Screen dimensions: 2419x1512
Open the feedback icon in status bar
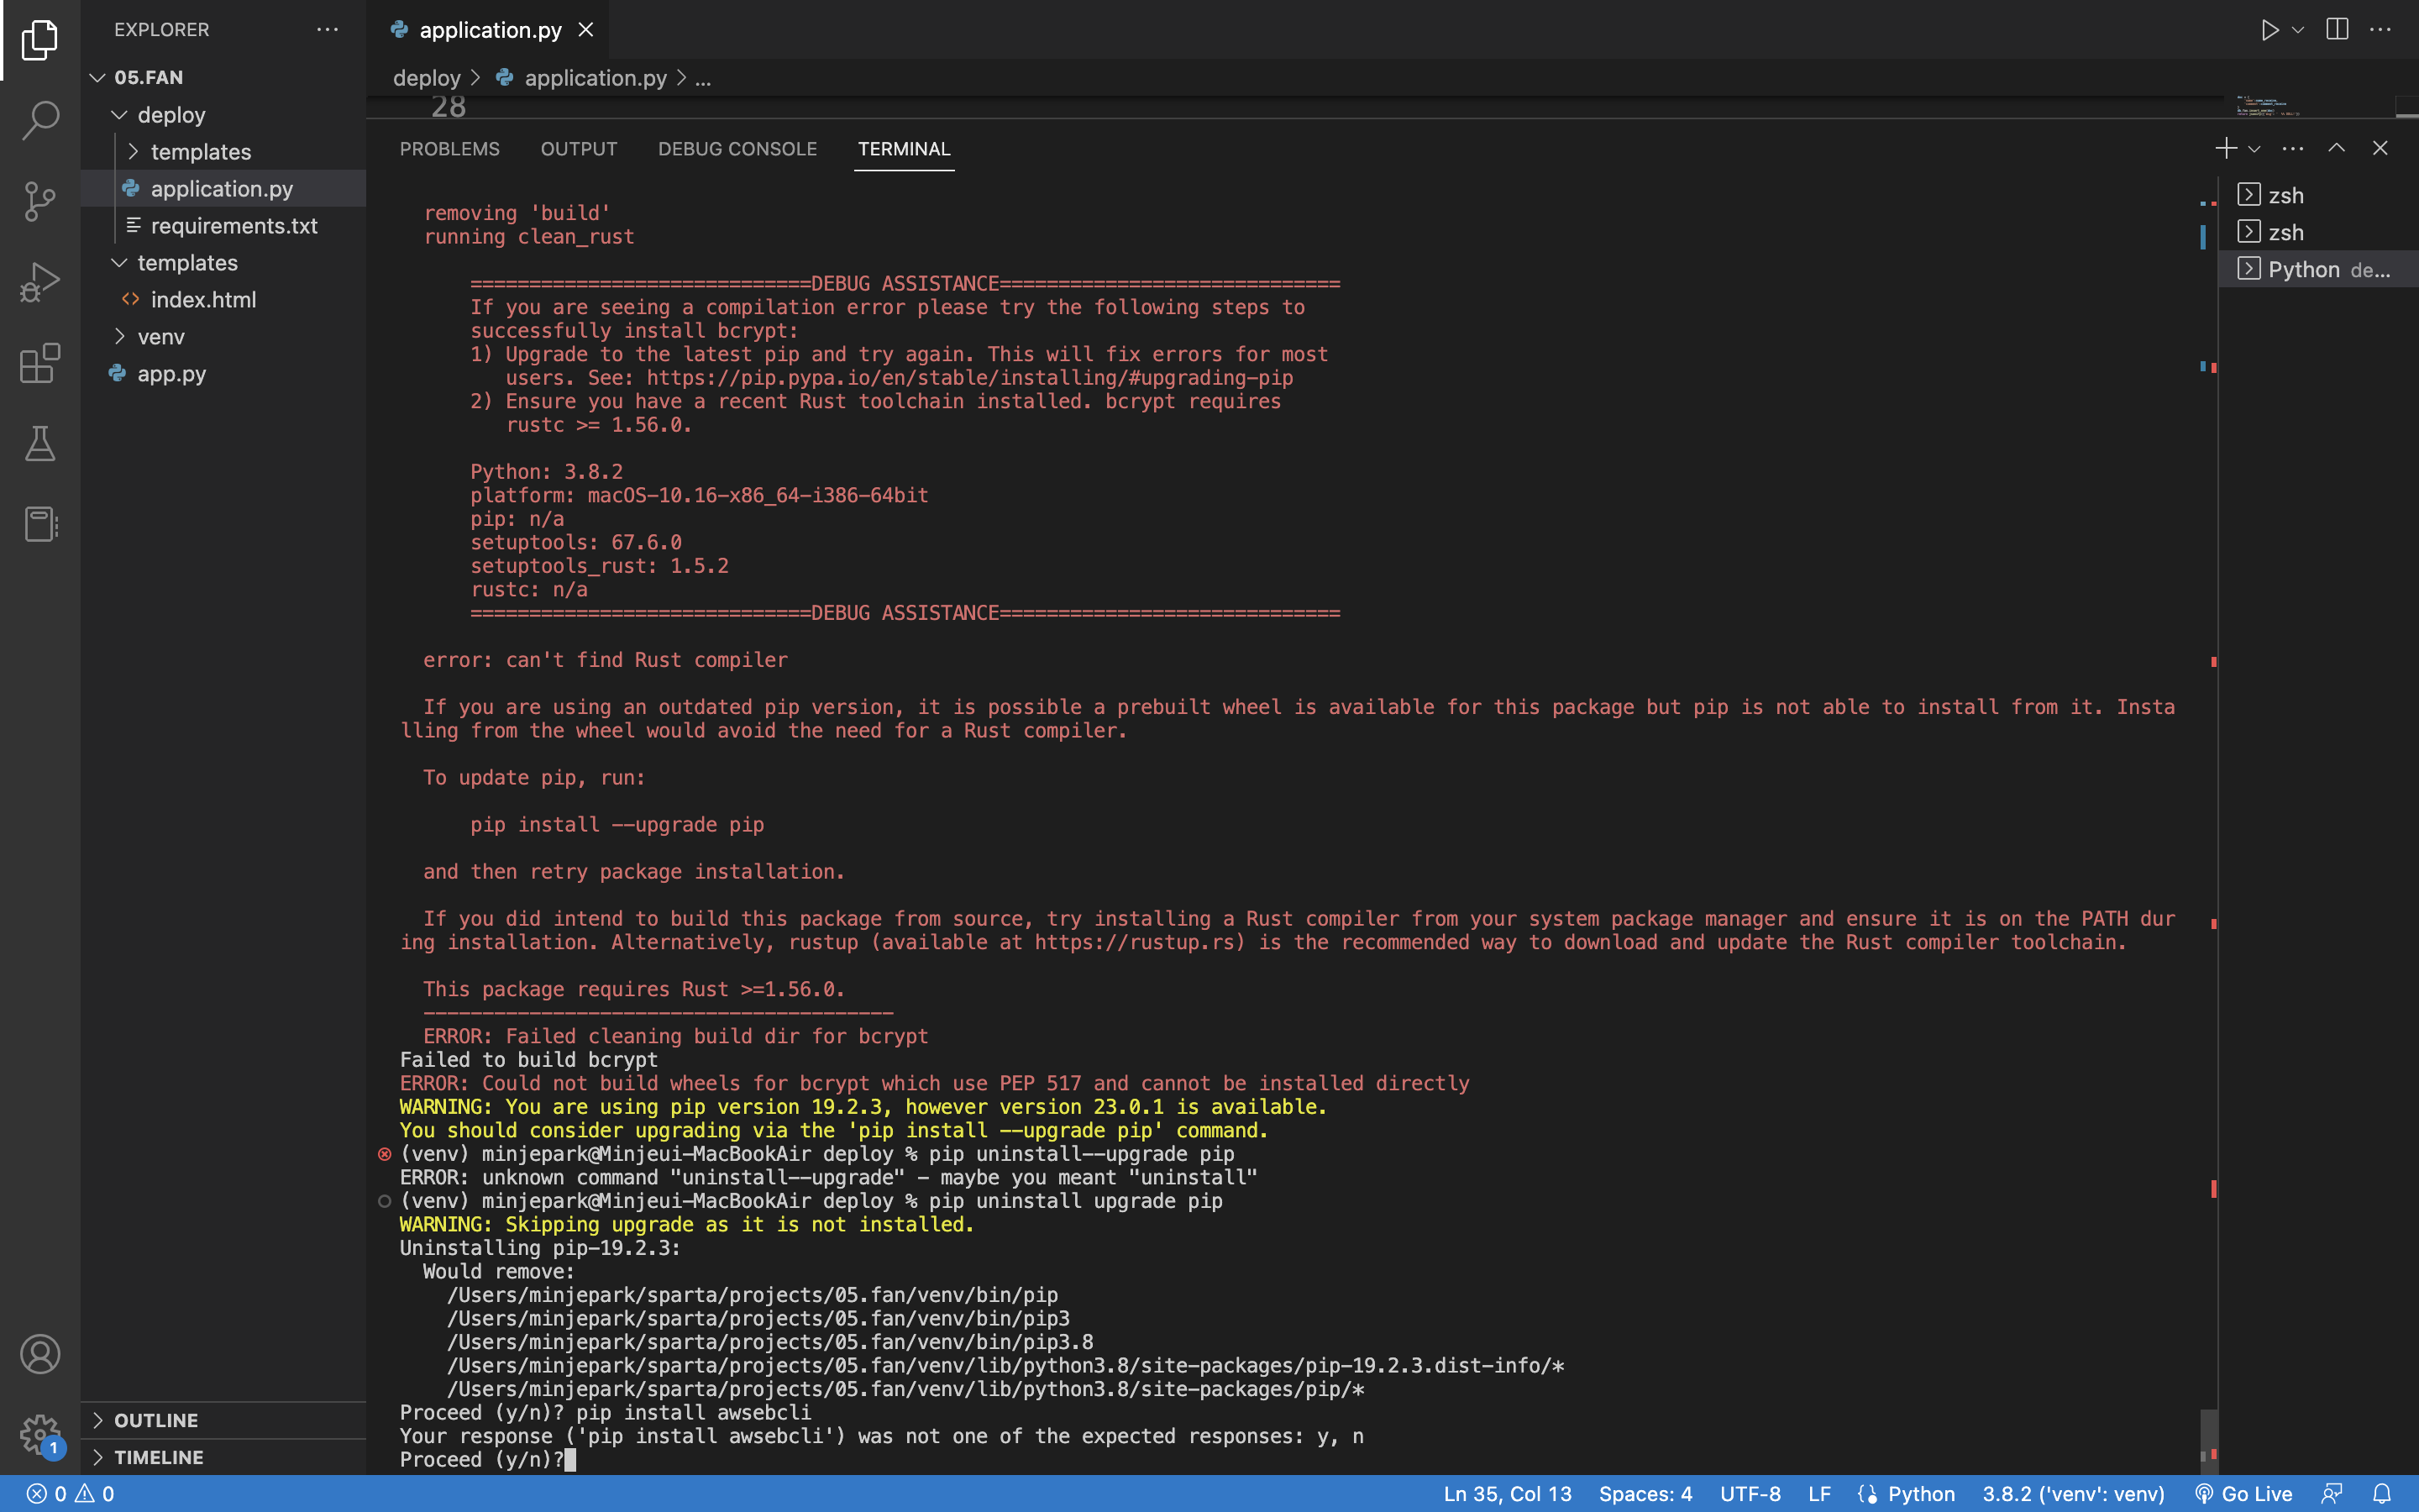coord(2332,1494)
